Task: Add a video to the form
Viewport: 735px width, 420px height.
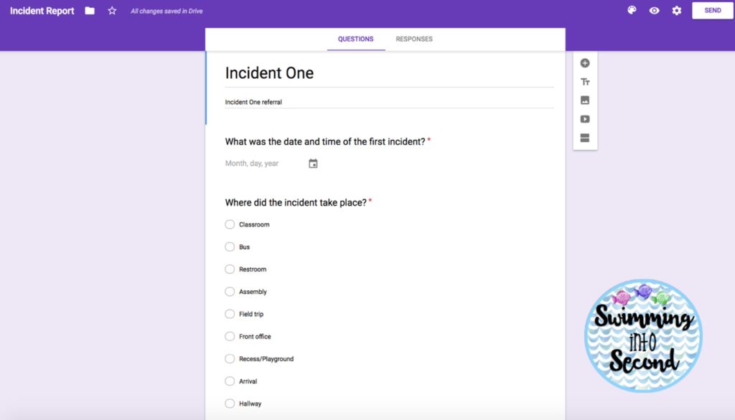Action: point(585,119)
